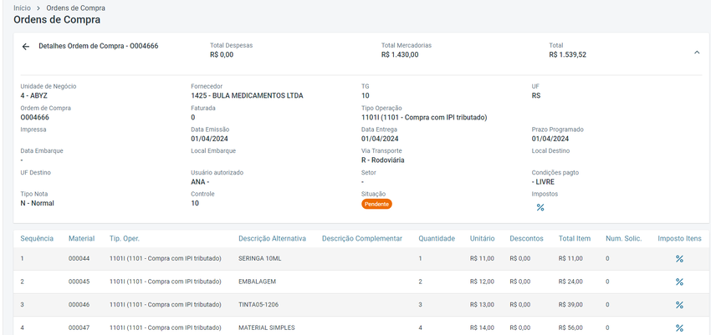Sort by the Sequência column header
711x335 pixels.
pyautogui.click(x=37, y=239)
